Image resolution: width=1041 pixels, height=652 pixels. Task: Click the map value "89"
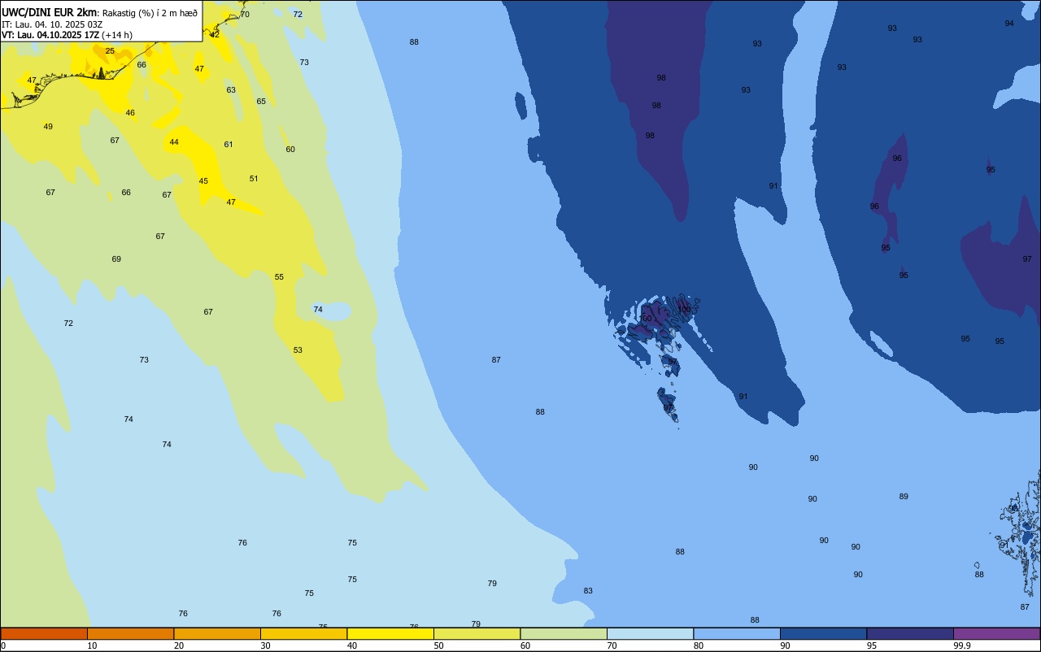904,497
